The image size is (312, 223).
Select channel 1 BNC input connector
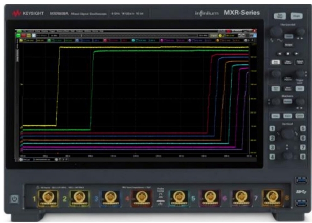click(x=48, y=198)
